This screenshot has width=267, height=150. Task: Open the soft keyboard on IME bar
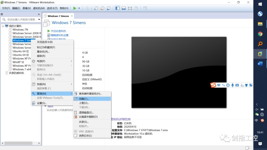237,85
